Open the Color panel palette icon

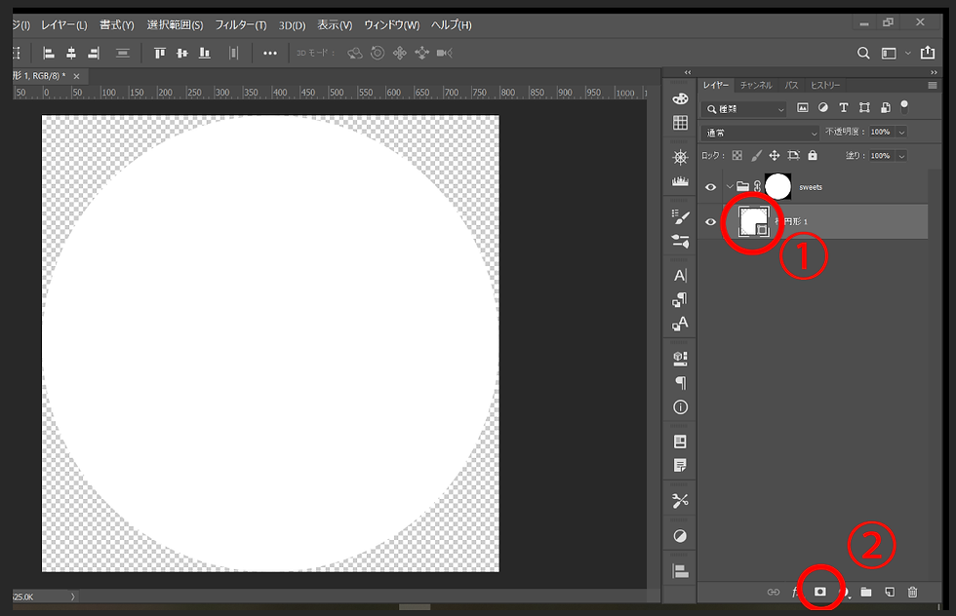(680, 98)
